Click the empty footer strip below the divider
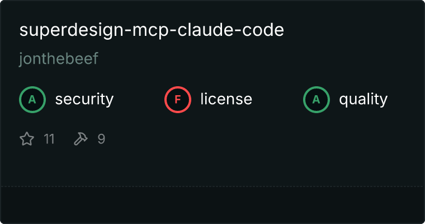The image size is (425, 224). click(212, 205)
